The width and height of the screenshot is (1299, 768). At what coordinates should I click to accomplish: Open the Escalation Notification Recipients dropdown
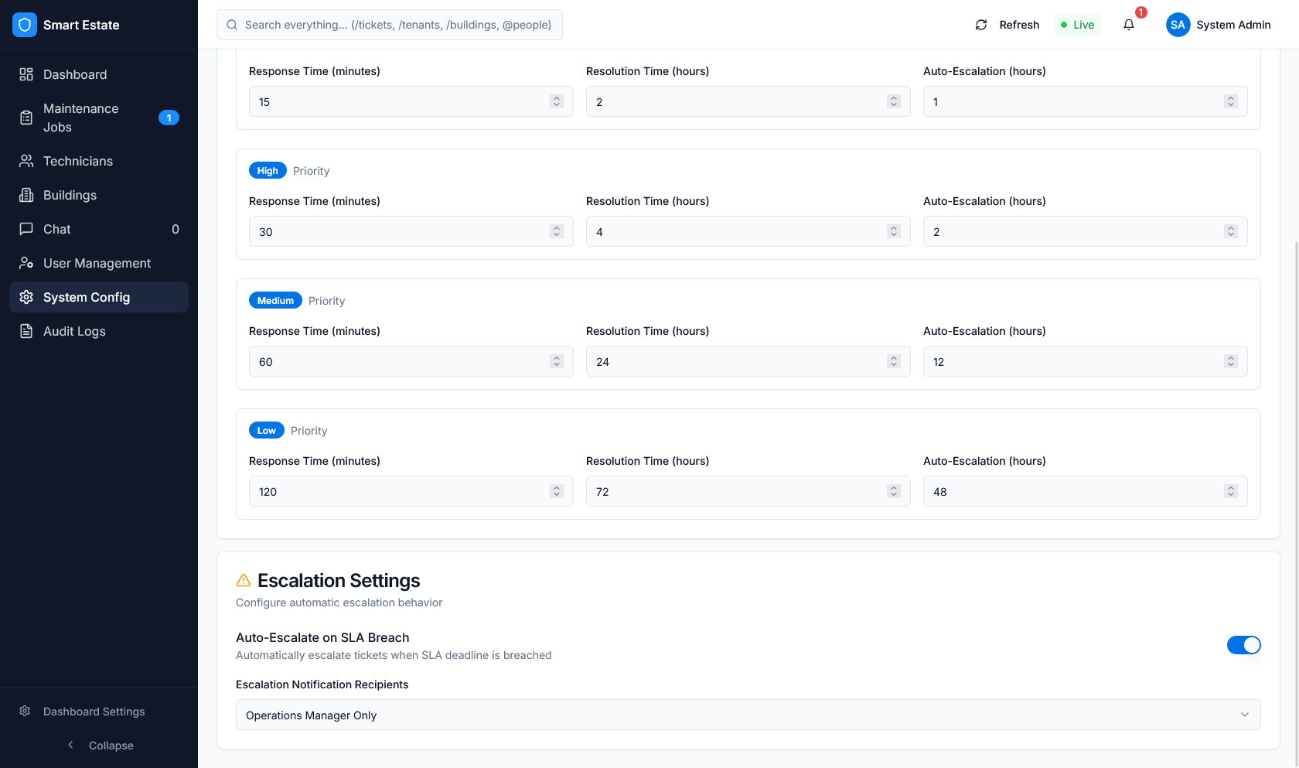click(x=747, y=715)
